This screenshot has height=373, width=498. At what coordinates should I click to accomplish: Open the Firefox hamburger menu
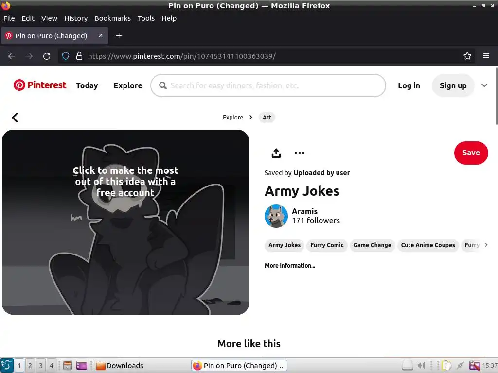click(486, 56)
